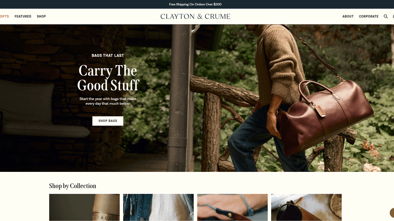The image size is (394, 221).
Task: Expand the SHOP navigation menu
Action: [x=41, y=17]
